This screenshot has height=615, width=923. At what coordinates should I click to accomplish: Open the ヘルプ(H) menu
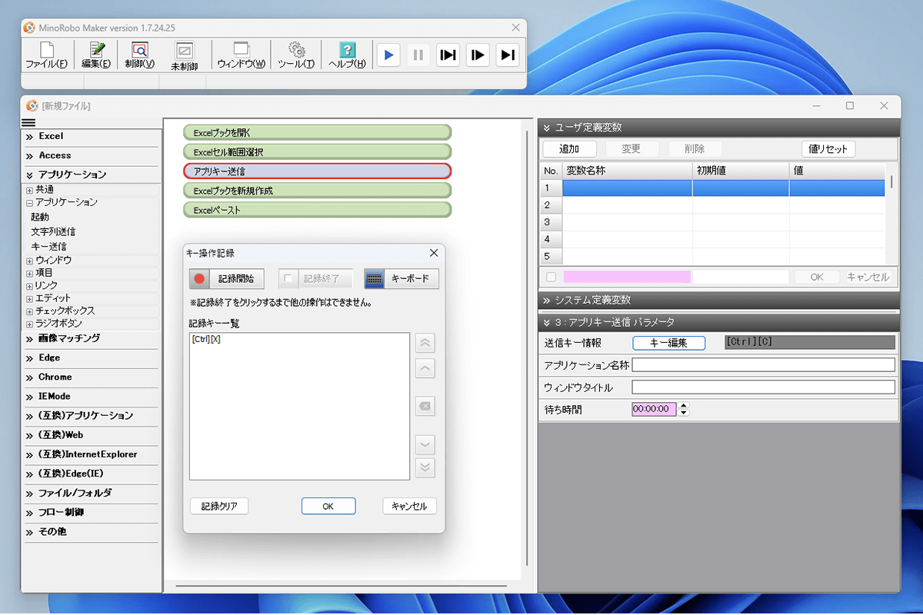tap(347, 56)
